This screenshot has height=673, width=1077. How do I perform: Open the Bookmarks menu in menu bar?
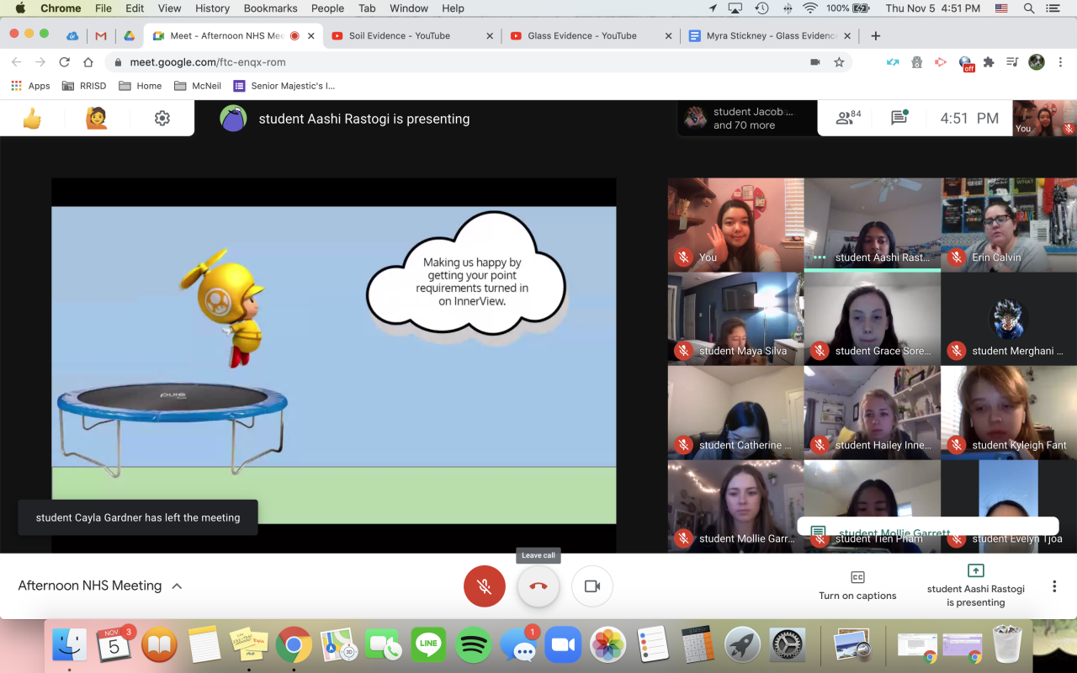click(270, 8)
